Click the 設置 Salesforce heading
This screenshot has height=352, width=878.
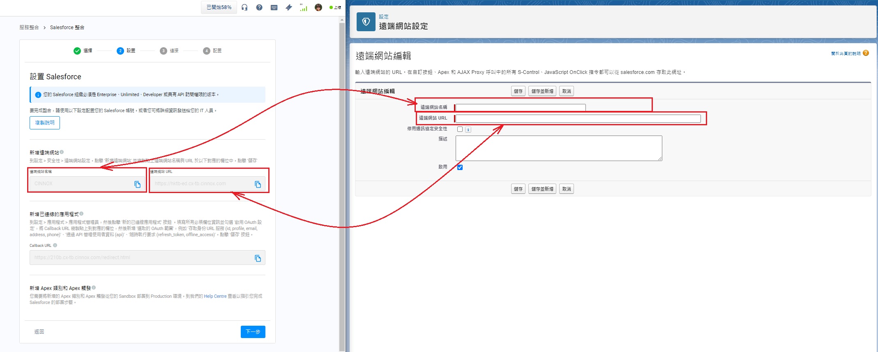[x=55, y=77]
